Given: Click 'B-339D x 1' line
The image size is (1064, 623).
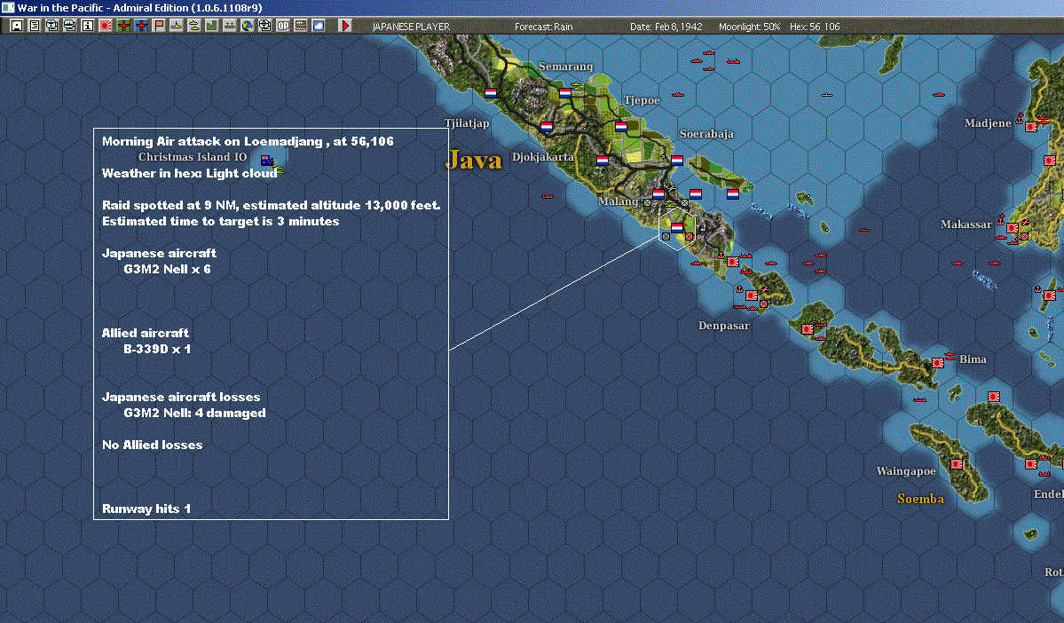Looking at the screenshot, I should 157,349.
